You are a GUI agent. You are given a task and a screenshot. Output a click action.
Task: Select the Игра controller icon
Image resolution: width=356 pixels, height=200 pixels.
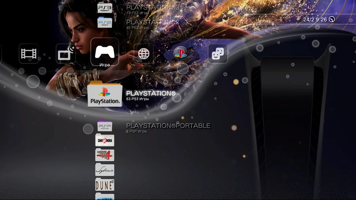click(x=105, y=52)
